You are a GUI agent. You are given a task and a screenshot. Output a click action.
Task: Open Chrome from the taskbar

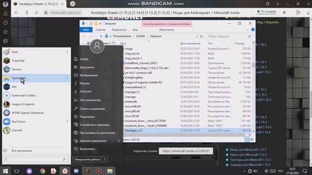pyautogui.click(x=42, y=171)
